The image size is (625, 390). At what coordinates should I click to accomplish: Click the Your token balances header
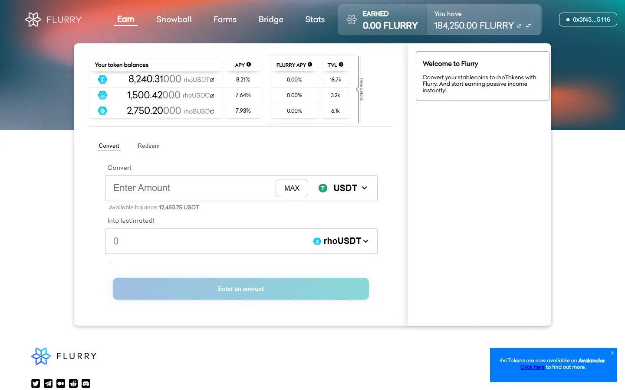[122, 65]
